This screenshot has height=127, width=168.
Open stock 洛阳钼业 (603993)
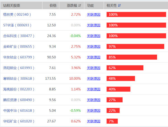pyautogui.click(x=19, y=68)
